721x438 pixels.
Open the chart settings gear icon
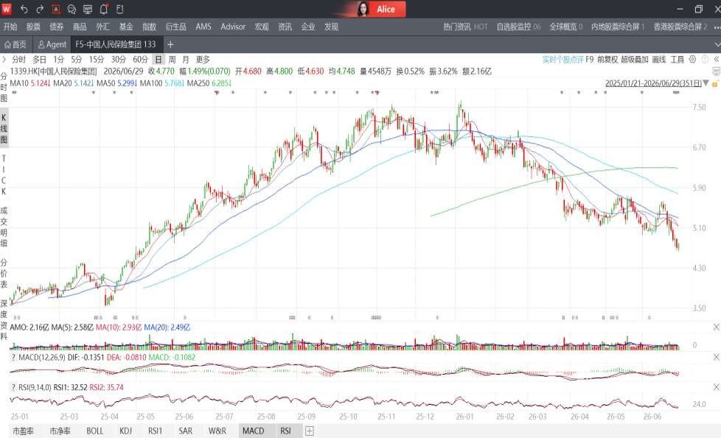click(692, 59)
